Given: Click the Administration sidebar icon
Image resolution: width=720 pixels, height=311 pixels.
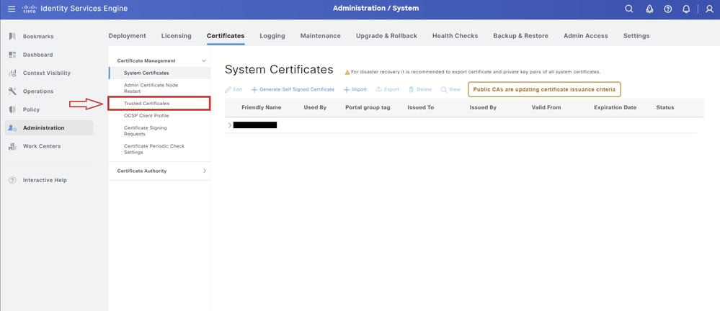Looking at the screenshot, I should 12,128.
